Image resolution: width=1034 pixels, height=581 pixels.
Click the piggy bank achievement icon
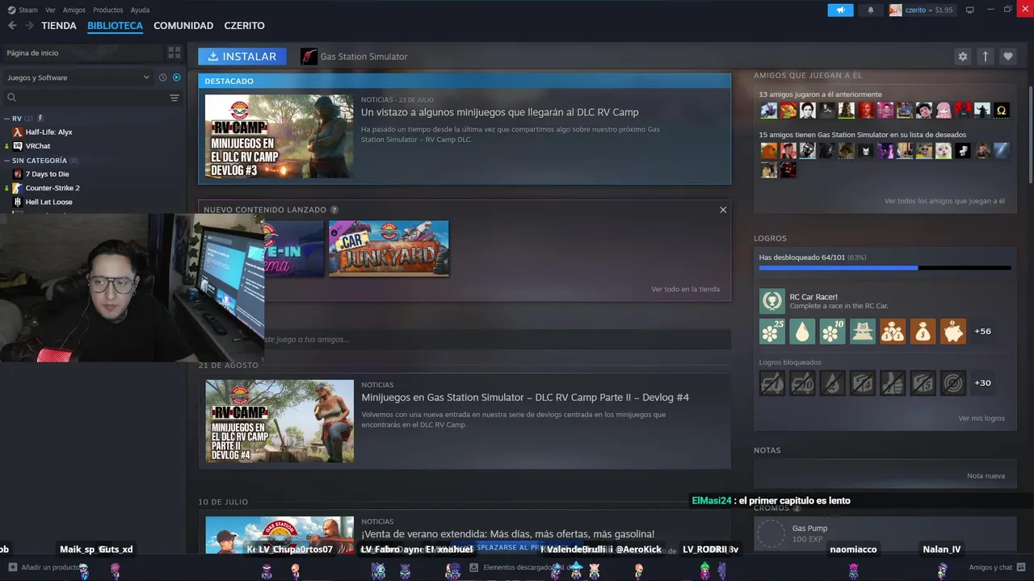coord(953,331)
